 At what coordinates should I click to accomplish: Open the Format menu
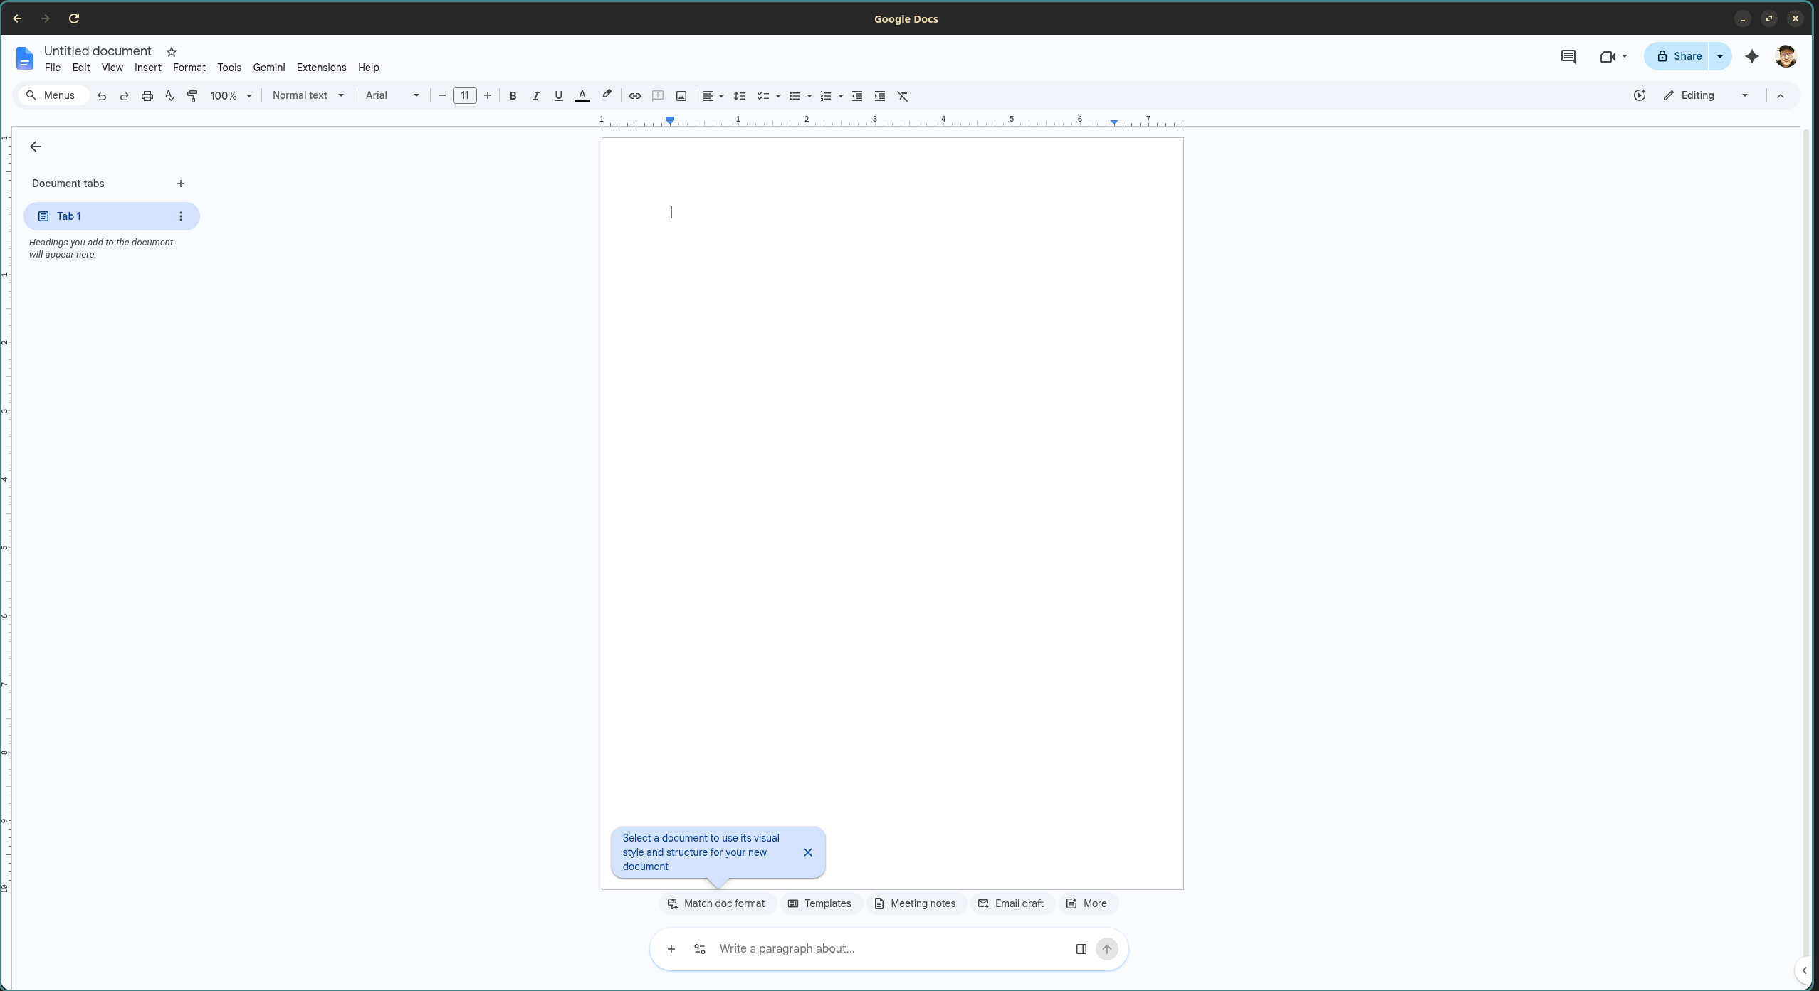(x=189, y=68)
